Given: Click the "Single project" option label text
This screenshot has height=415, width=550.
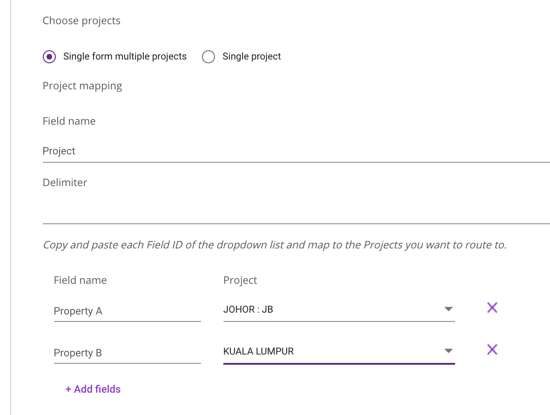Looking at the screenshot, I should tap(252, 57).
